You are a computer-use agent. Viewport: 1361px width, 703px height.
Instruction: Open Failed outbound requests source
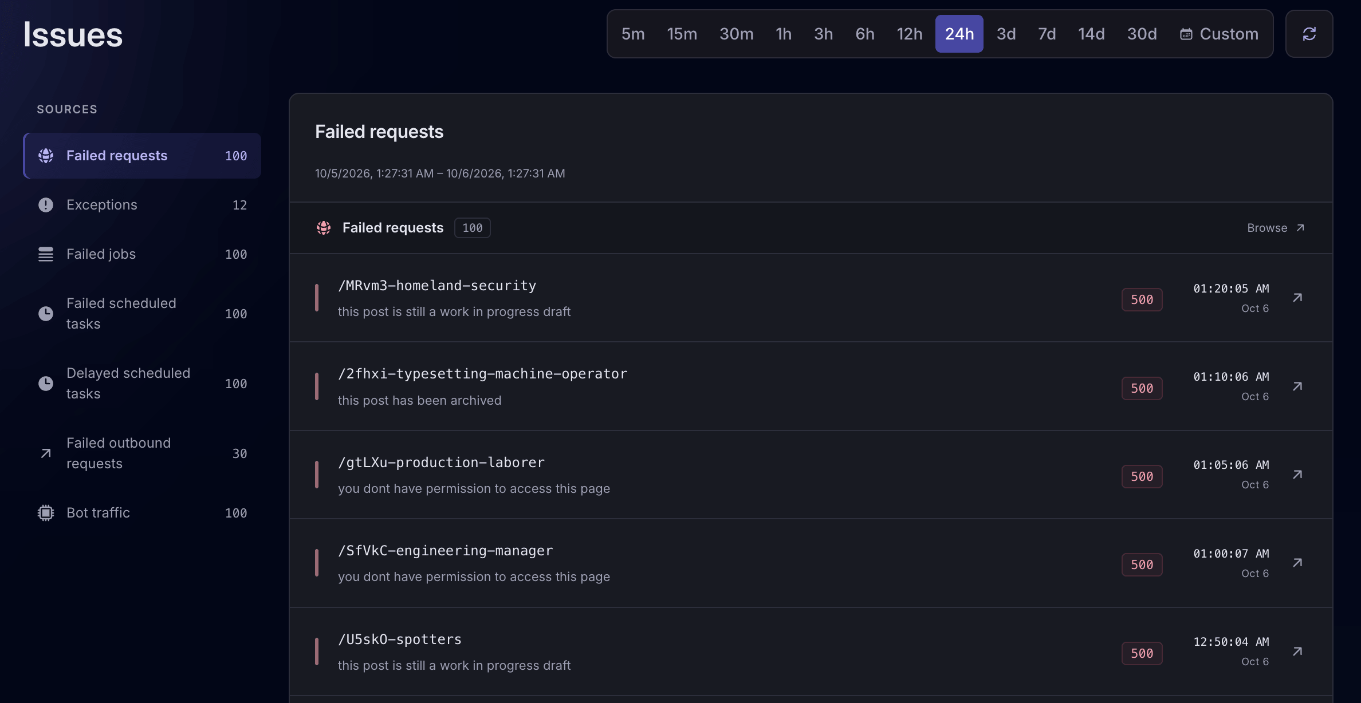(x=142, y=453)
